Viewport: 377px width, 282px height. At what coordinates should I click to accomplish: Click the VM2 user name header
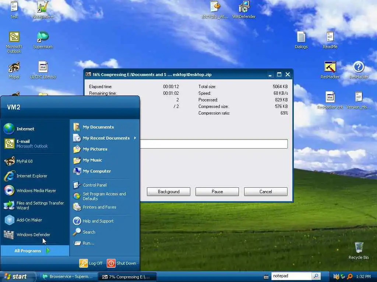click(x=14, y=107)
